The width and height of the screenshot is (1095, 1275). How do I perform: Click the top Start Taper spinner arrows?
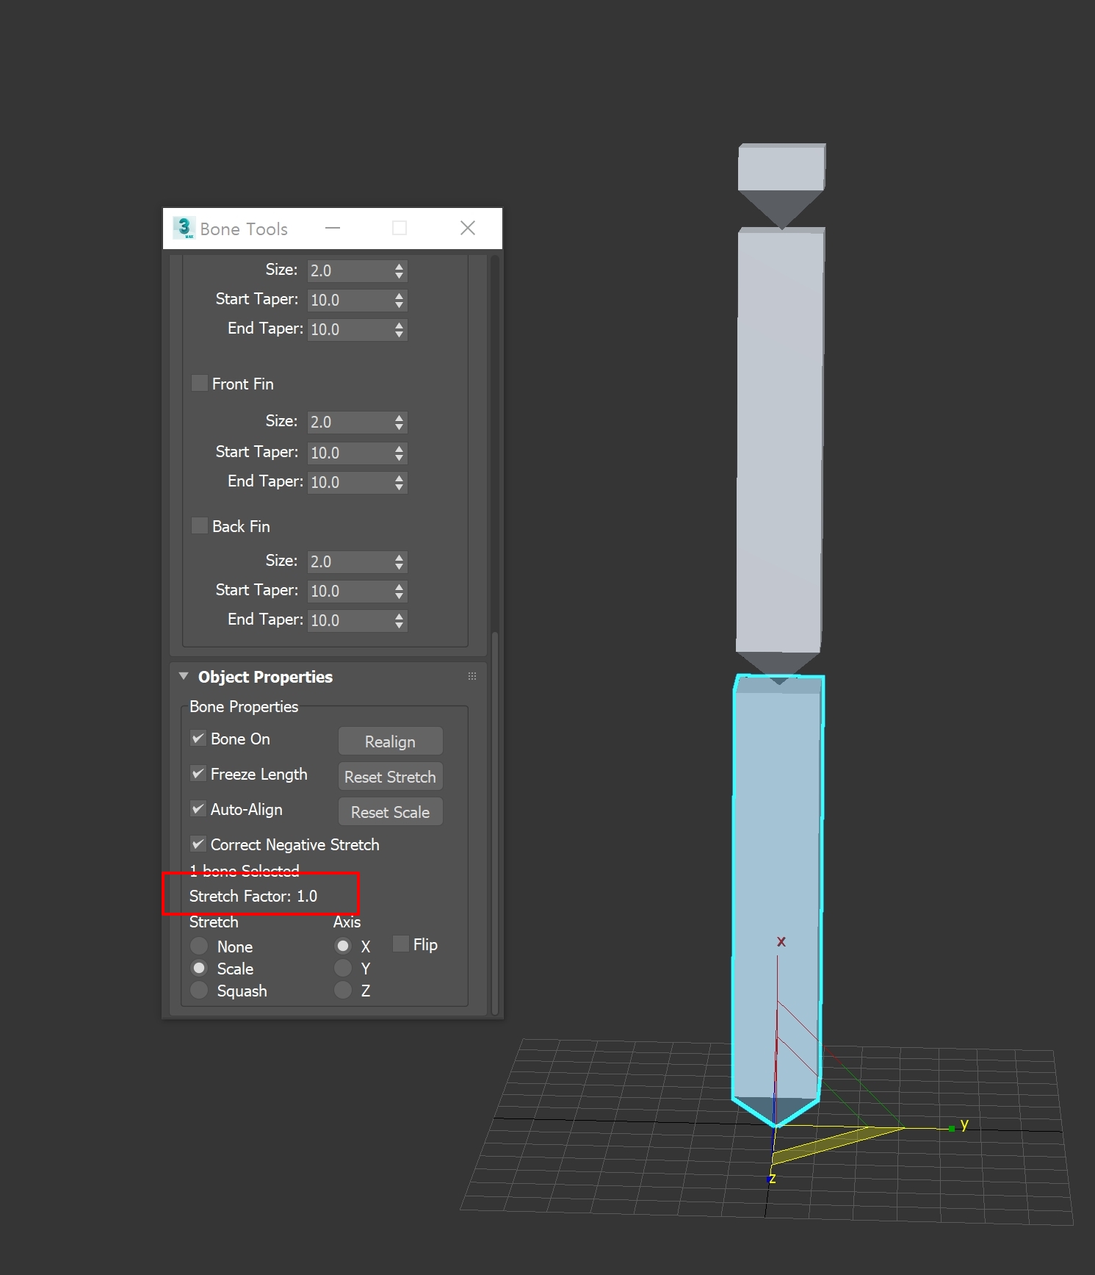[x=399, y=300]
